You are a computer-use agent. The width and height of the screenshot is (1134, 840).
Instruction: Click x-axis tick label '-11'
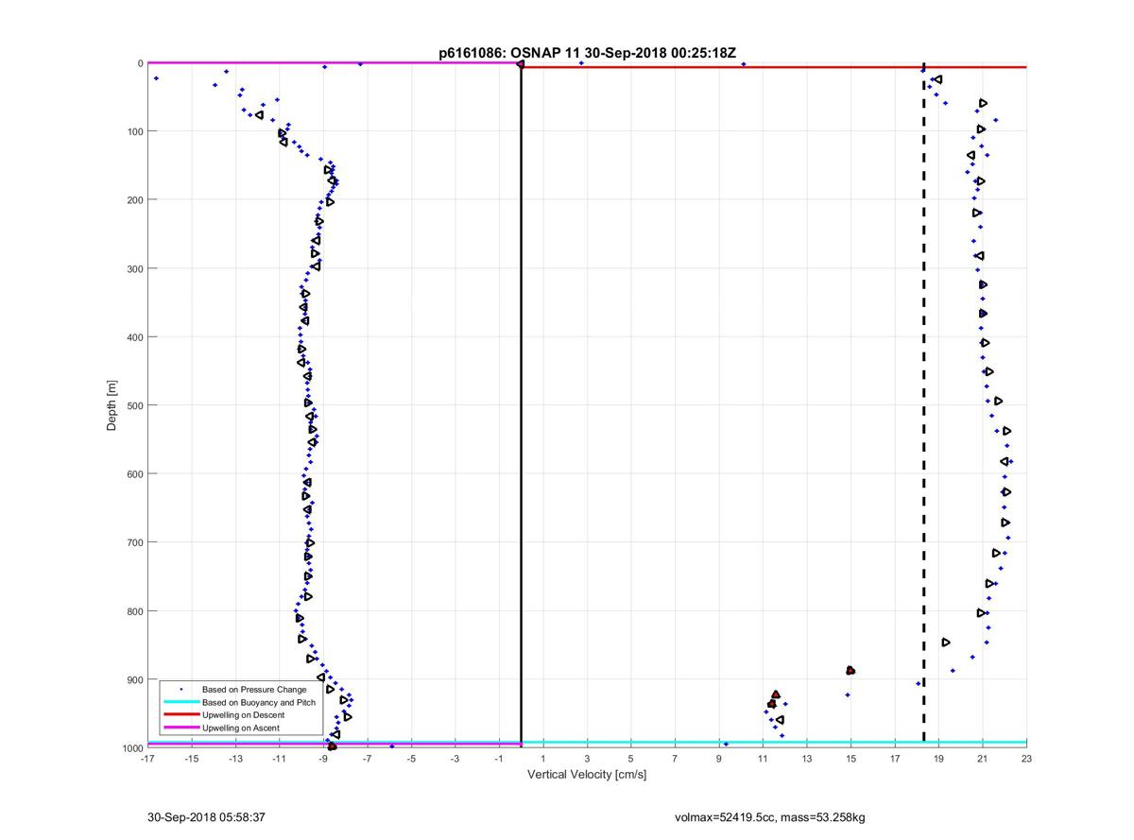280,758
